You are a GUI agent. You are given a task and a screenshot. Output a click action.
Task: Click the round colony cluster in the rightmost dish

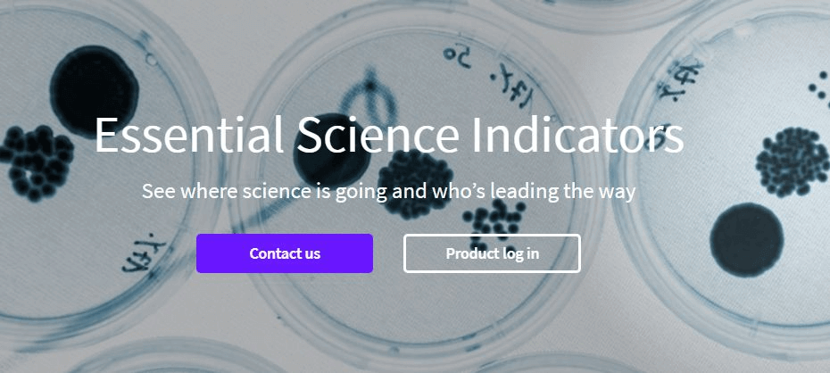pyautogui.click(x=792, y=162)
